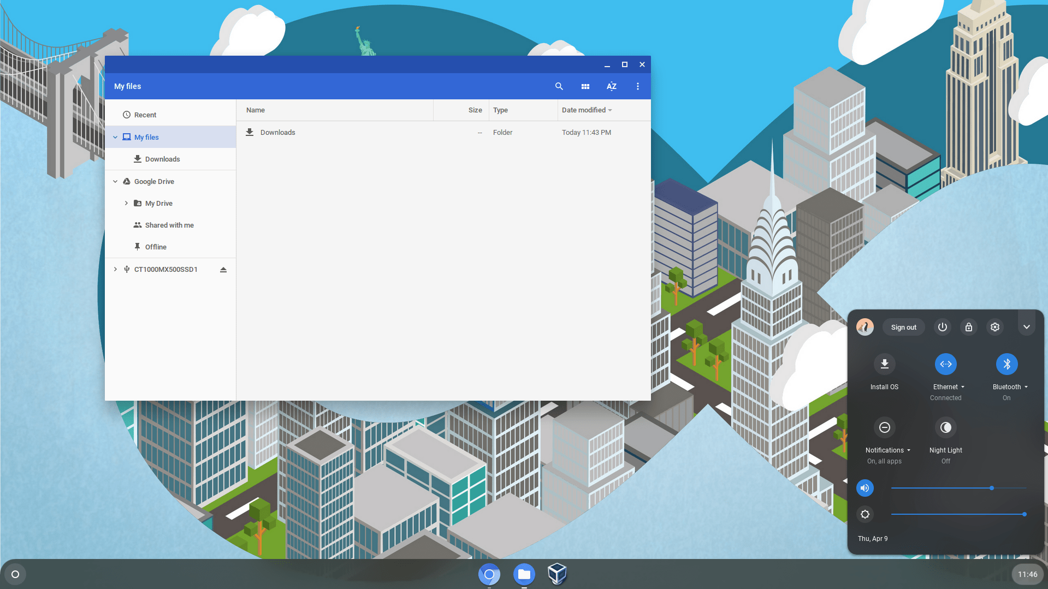Image resolution: width=1048 pixels, height=589 pixels.
Task: Open Chromium from the shelf
Action: tap(489, 574)
